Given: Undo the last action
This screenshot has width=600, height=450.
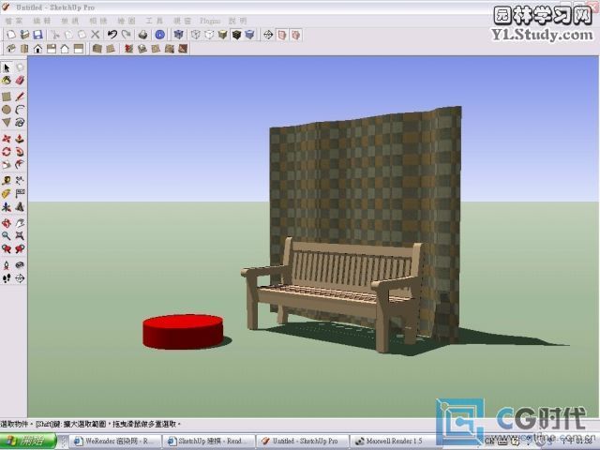Looking at the screenshot, I should (112, 35).
